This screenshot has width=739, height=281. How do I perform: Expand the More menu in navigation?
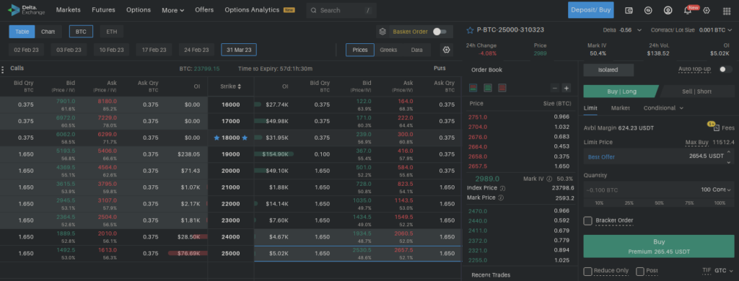pyautogui.click(x=173, y=10)
